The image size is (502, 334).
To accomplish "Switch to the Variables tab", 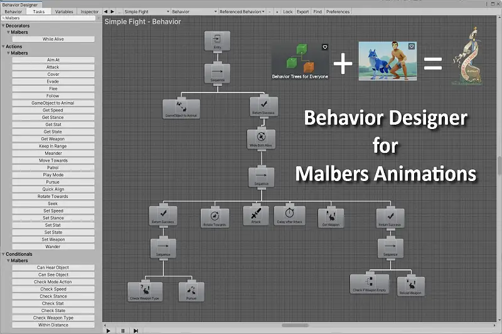I will 64,11.
